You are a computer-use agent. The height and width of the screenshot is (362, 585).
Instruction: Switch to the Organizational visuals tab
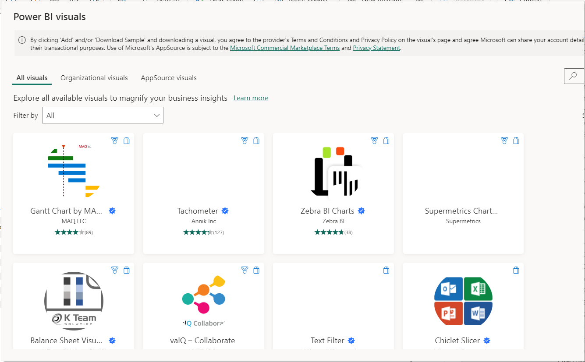tap(94, 78)
